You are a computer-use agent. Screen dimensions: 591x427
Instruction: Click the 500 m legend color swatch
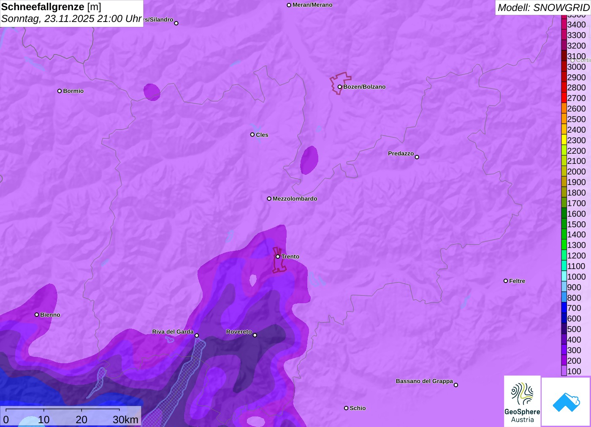[x=564, y=329]
